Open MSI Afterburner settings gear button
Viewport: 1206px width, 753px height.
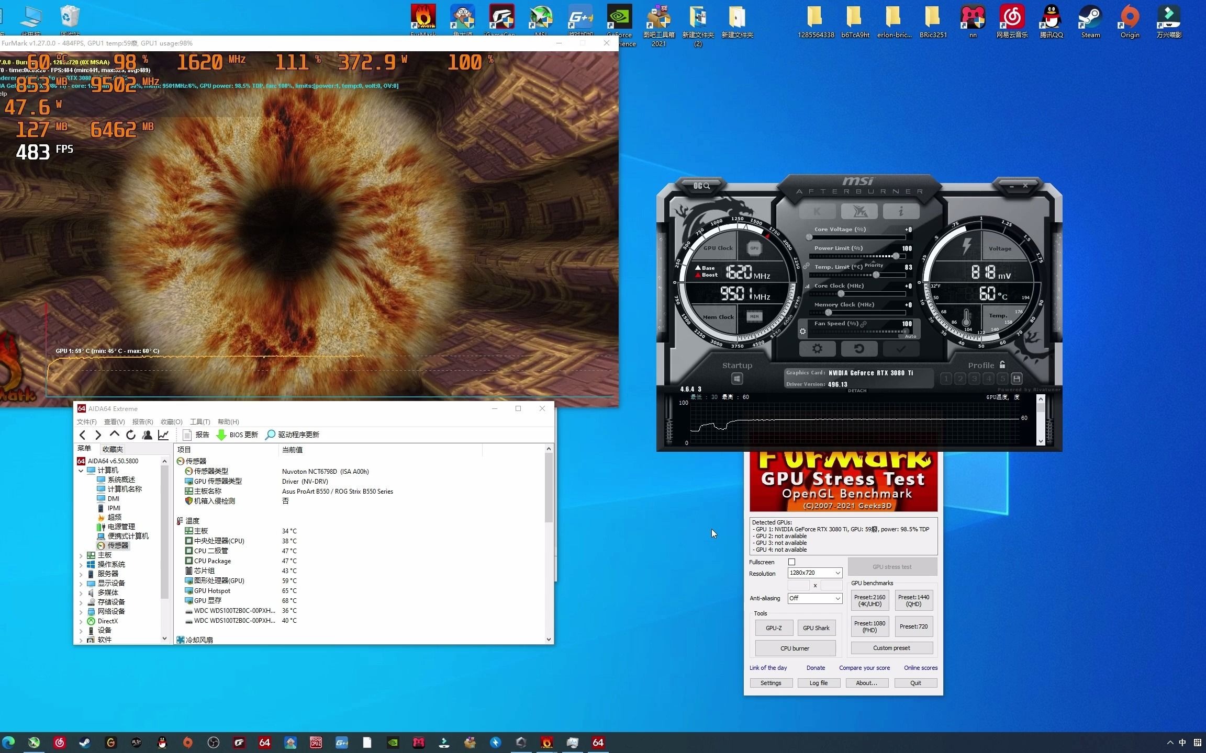tap(817, 349)
